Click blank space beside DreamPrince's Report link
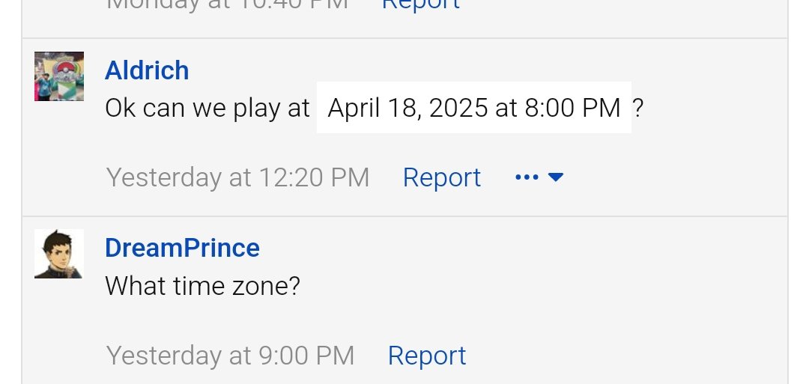The width and height of the screenshot is (809, 384). (619, 355)
